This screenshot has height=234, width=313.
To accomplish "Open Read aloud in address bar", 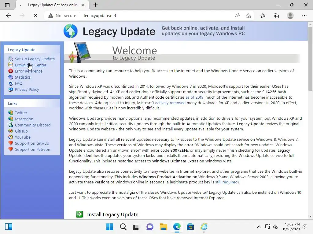I will (237, 16).
